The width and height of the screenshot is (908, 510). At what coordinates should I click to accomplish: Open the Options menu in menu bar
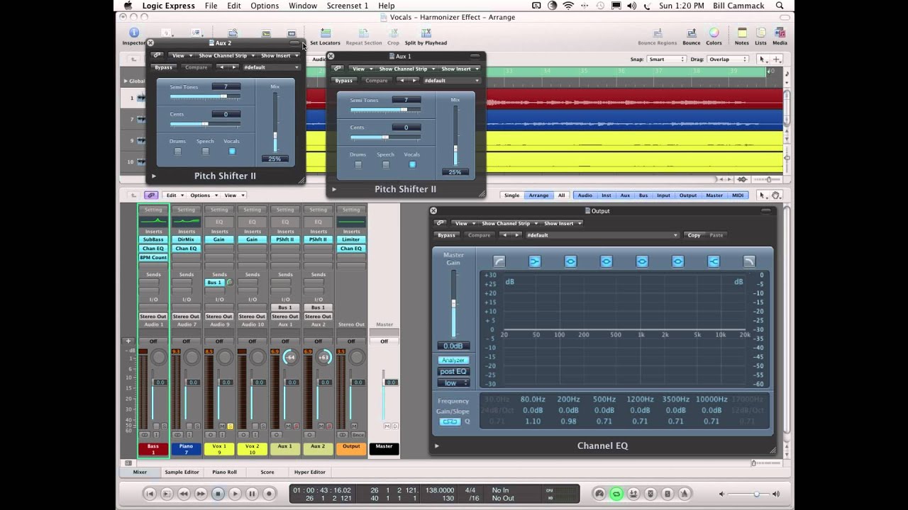pos(265,6)
